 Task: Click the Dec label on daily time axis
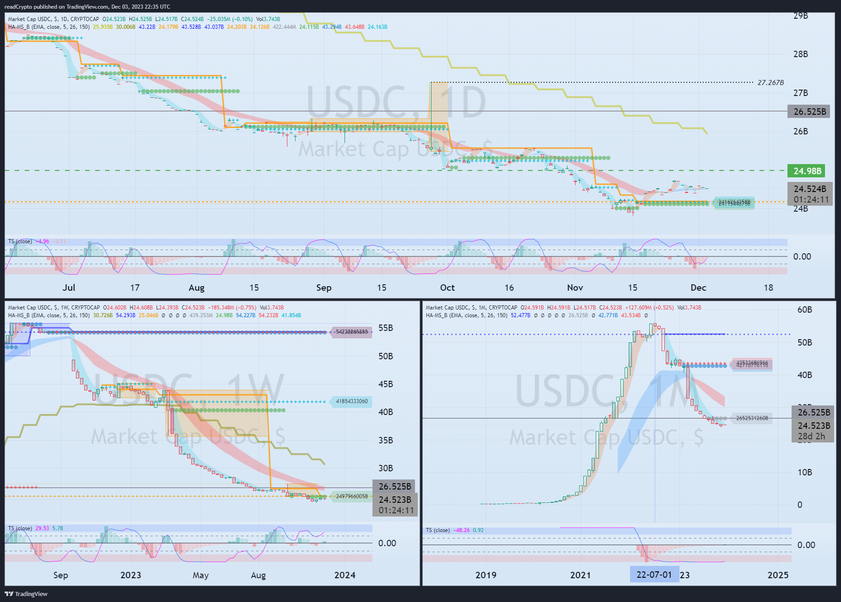(x=698, y=288)
